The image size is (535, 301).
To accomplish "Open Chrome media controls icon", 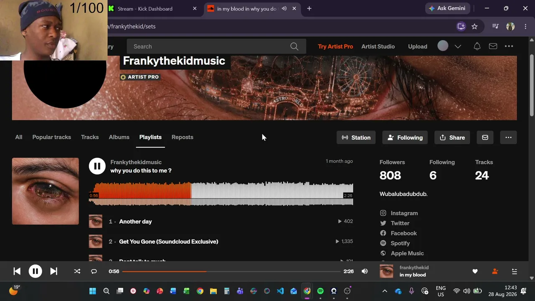I will coord(495,26).
